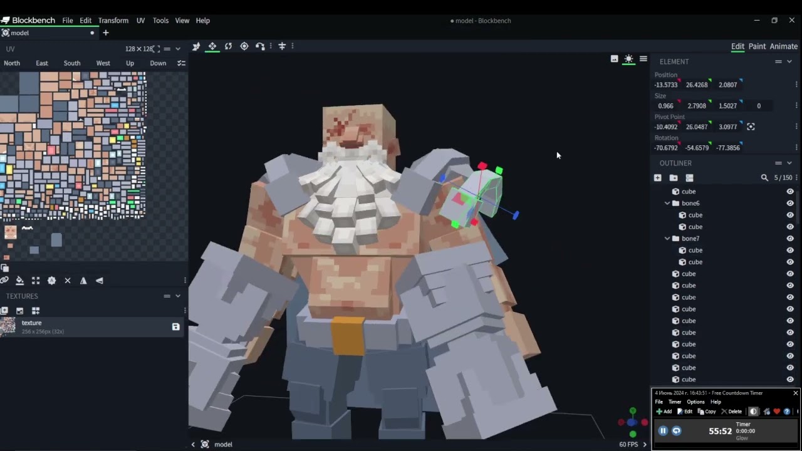Click the UV maximize arrows icon
Screen dimensions: 802x451
36,281
